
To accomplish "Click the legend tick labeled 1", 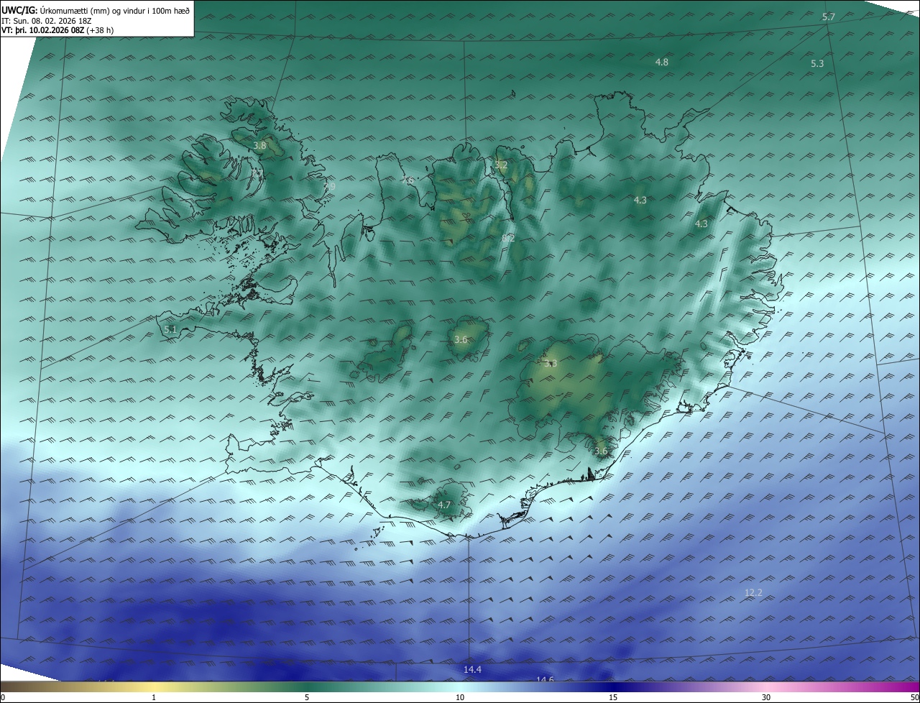I will (x=154, y=697).
